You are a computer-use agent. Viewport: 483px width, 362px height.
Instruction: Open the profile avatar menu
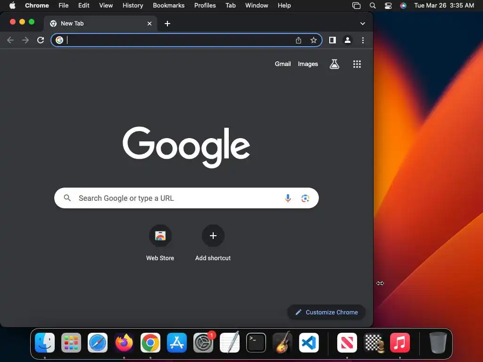[x=348, y=40]
